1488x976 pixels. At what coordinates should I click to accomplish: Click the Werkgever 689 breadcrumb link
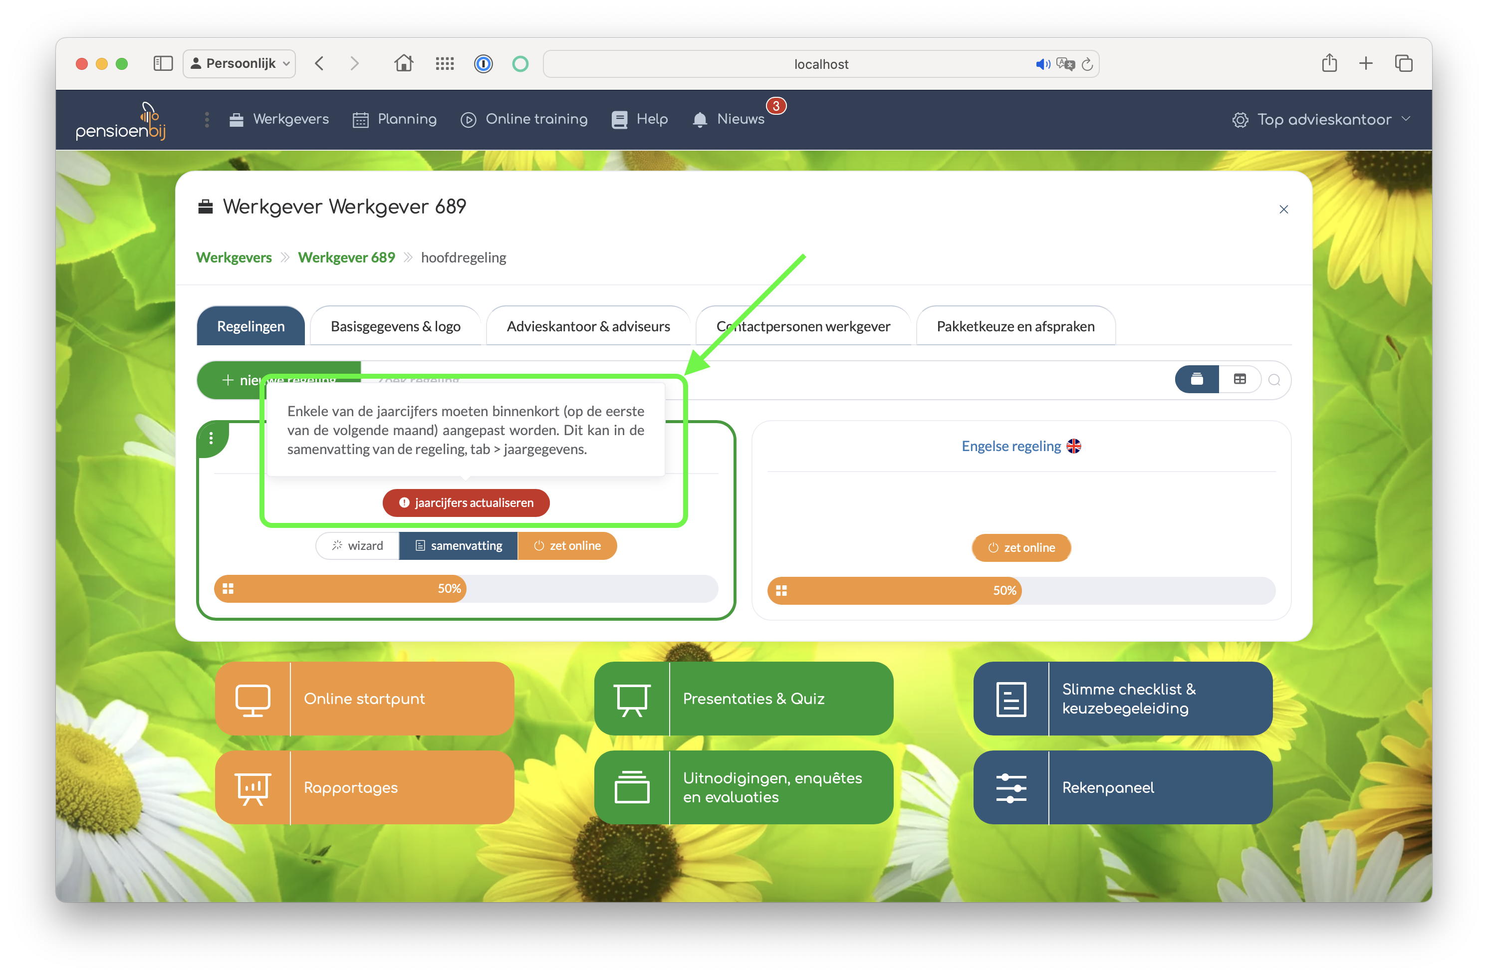(346, 257)
